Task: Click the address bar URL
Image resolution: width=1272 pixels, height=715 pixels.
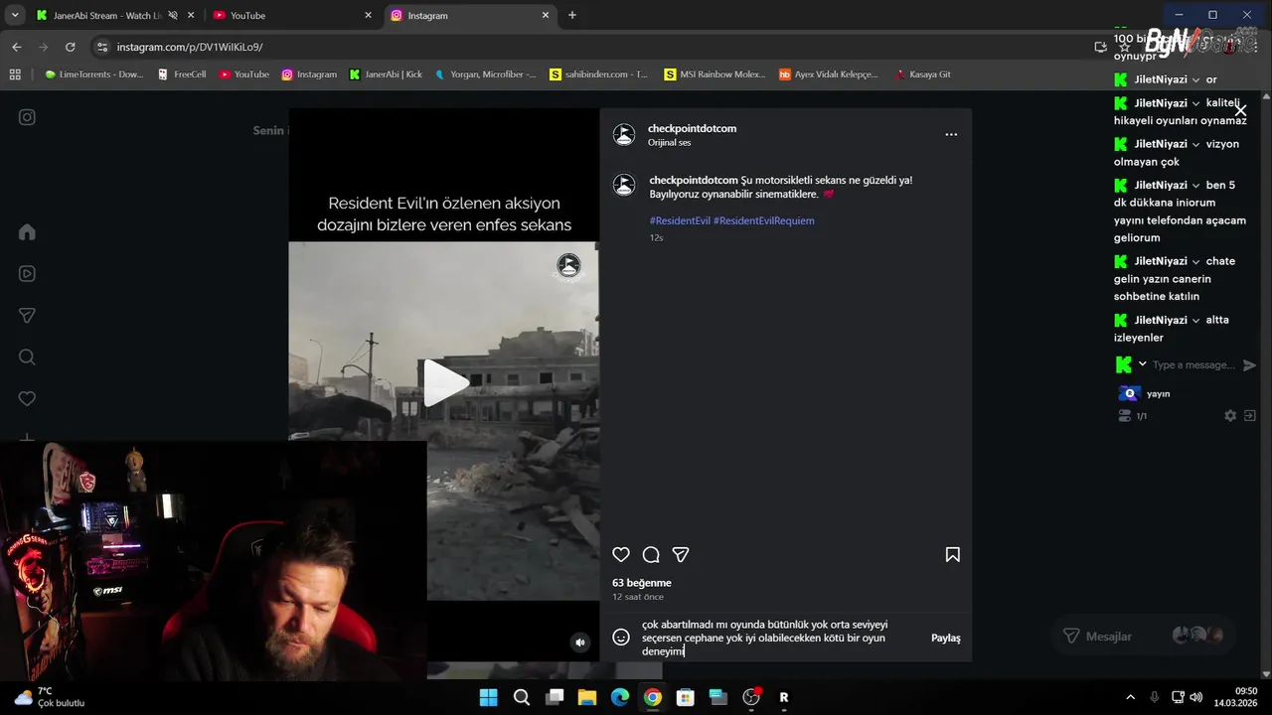Action: 190,47
